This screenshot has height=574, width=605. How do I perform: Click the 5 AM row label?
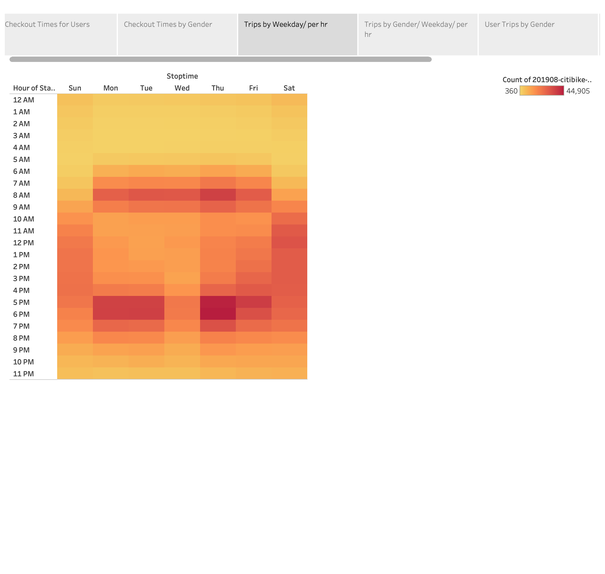[x=21, y=159]
